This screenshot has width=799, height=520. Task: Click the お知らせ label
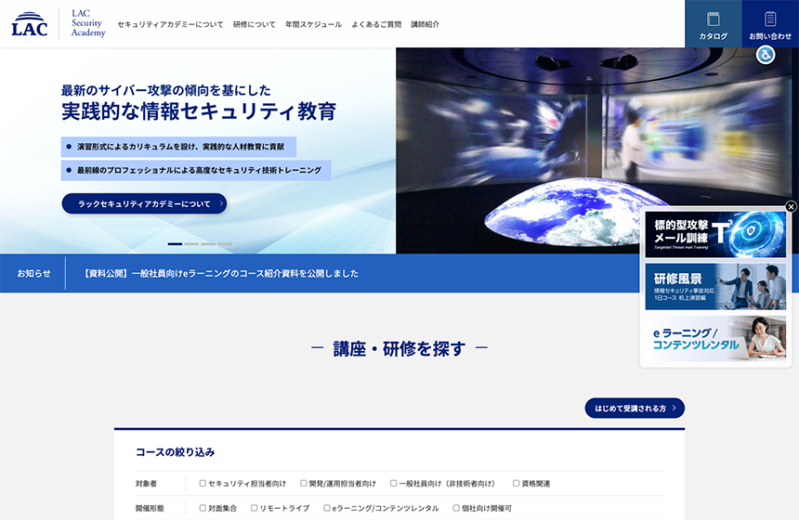[x=33, y=274]
